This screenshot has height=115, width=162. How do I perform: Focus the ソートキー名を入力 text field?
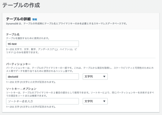[x=42, y=101]
